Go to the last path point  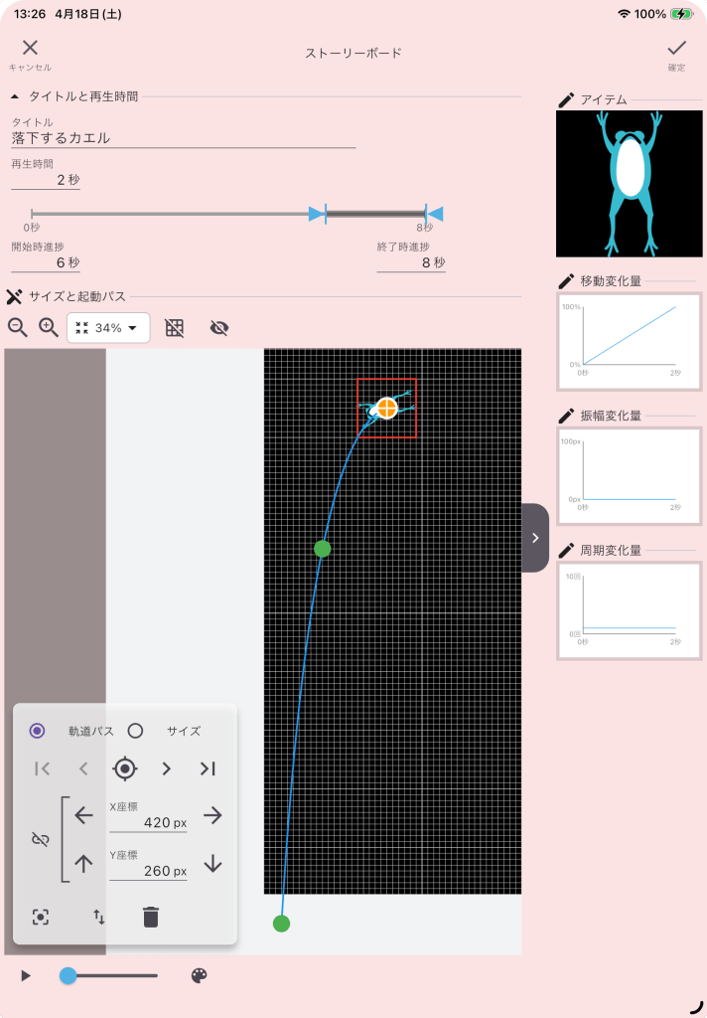(208, 768)
